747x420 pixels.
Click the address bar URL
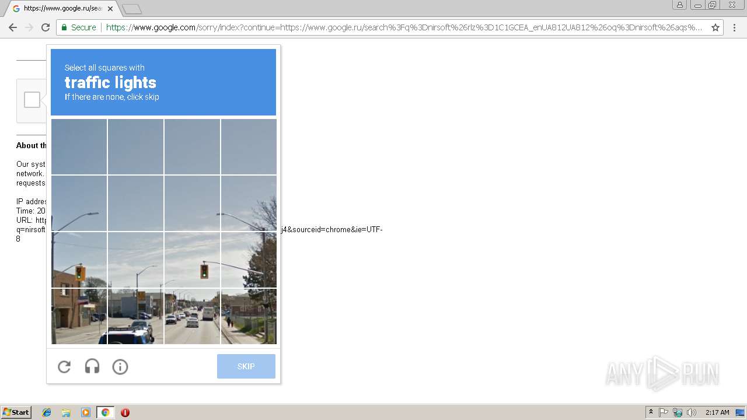click(404, 27)
